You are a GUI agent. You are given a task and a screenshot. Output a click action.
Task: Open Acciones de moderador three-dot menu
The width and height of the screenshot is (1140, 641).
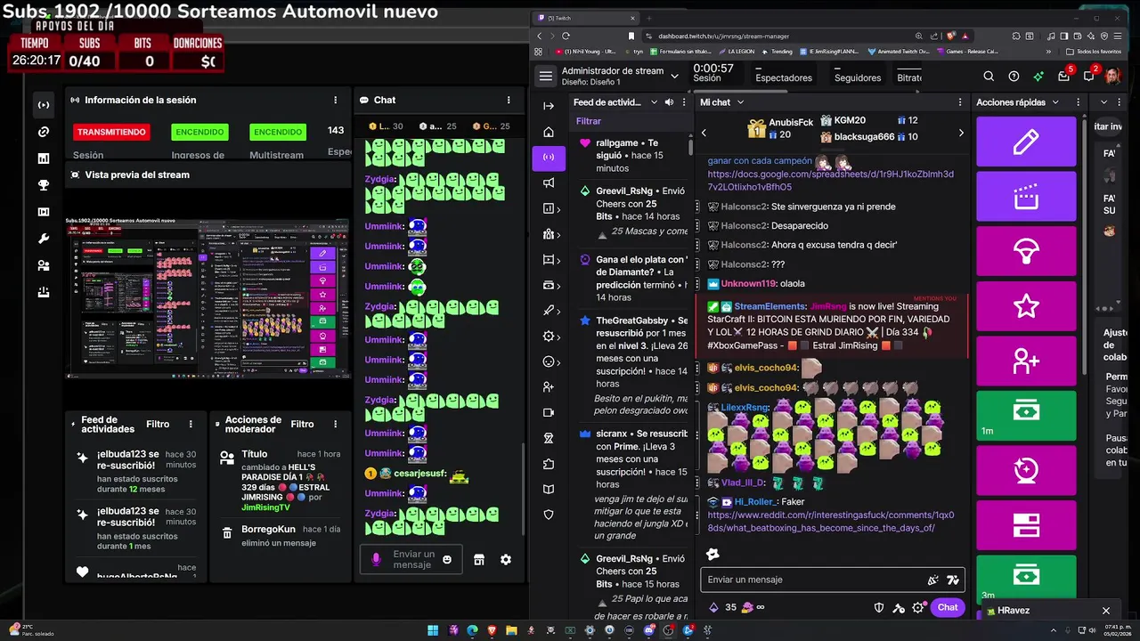pos(336,425)
